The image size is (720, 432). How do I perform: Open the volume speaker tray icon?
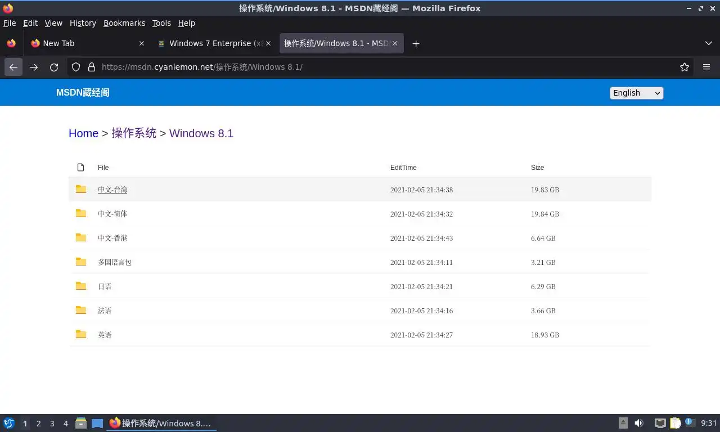[639, 423]
